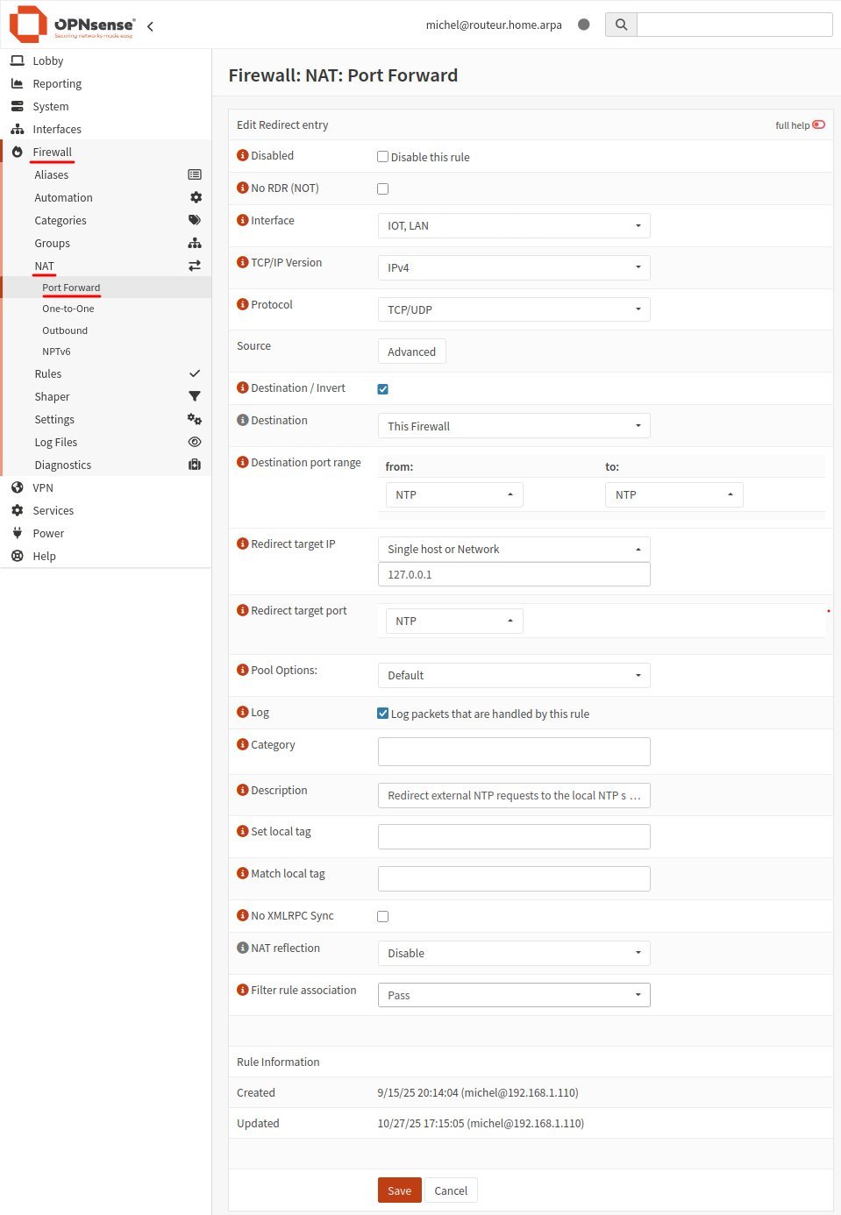Click the OPNsense logo

click(72, 25)
